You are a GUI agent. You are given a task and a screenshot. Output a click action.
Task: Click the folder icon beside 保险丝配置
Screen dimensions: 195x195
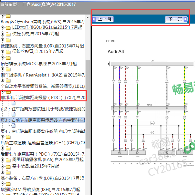click(8, 52)
